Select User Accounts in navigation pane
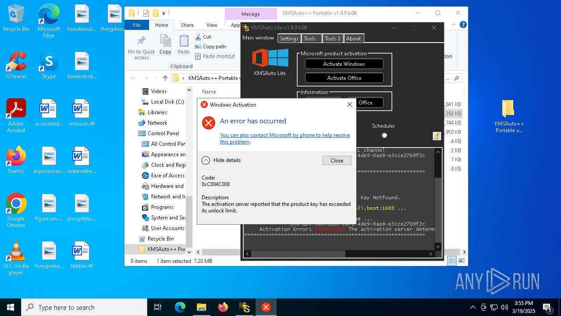Viewport: 561px width, 316px height. (x=163, y=228)
